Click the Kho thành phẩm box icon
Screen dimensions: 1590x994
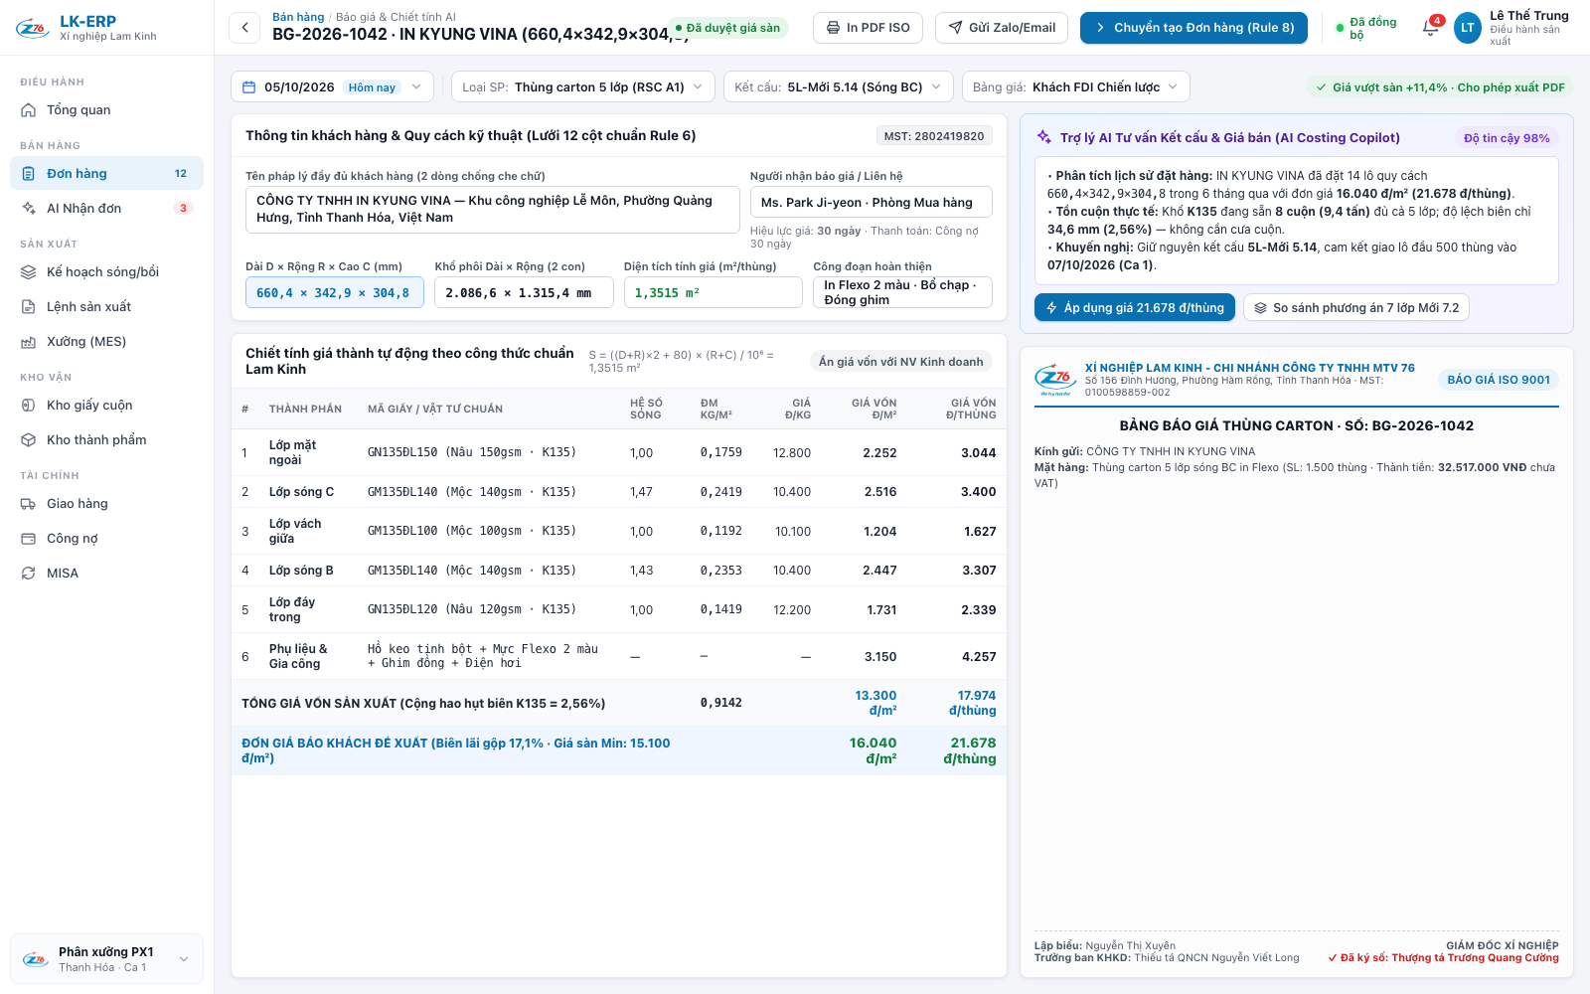click(29, 440)
